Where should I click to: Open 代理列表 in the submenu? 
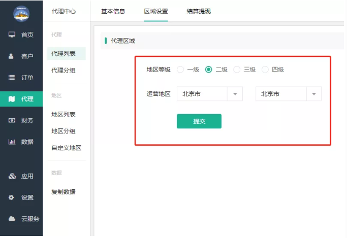[67, 53]
